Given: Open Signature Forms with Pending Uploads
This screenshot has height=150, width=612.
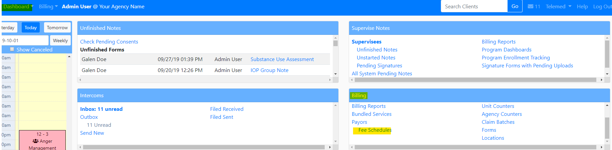Looking at the screenshot, I should click(527, 66).
